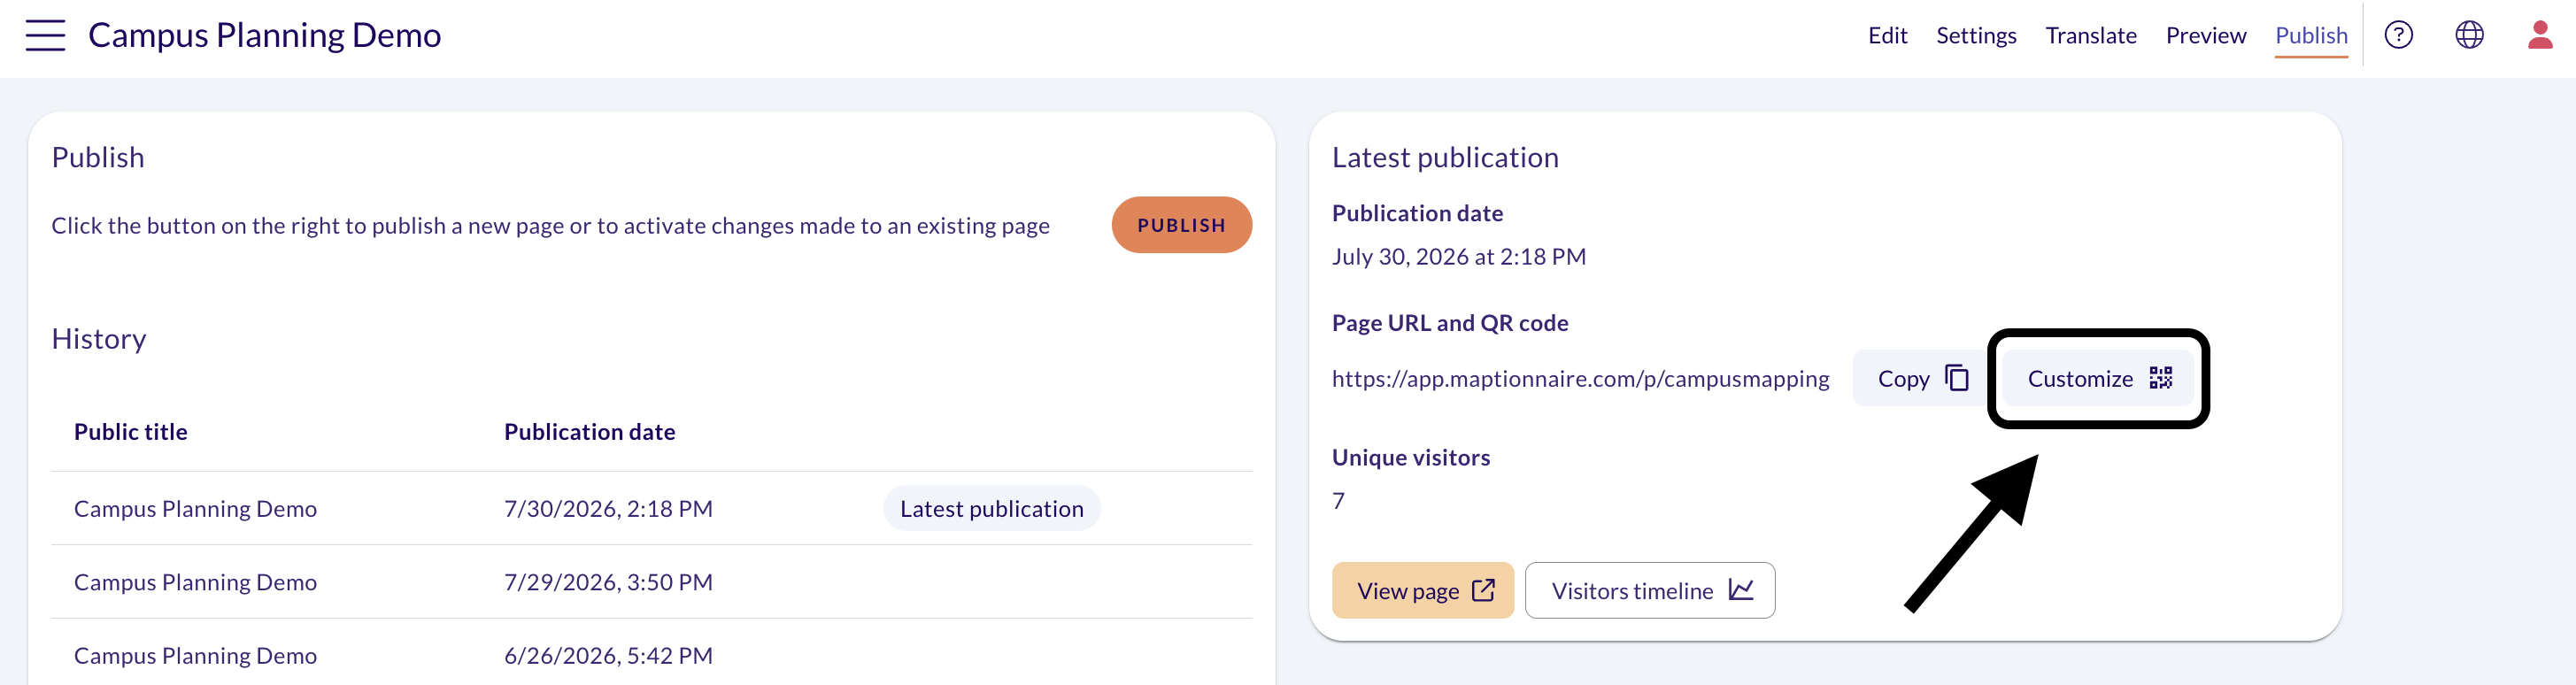2576x685 pixels.
Task: Open the user account profile icon
Action: click(x=2540, y=35)
